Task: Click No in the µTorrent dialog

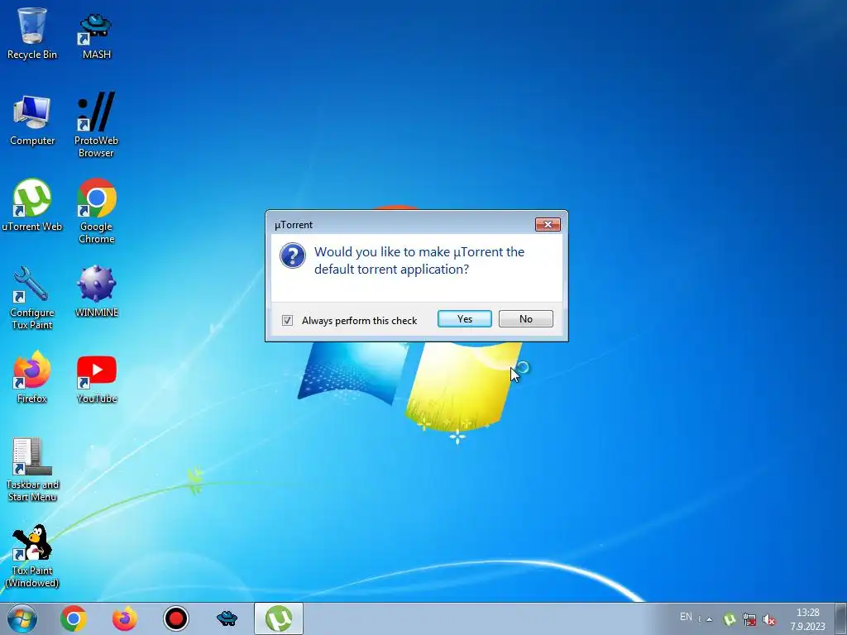Action: click(x=525, y=319)
